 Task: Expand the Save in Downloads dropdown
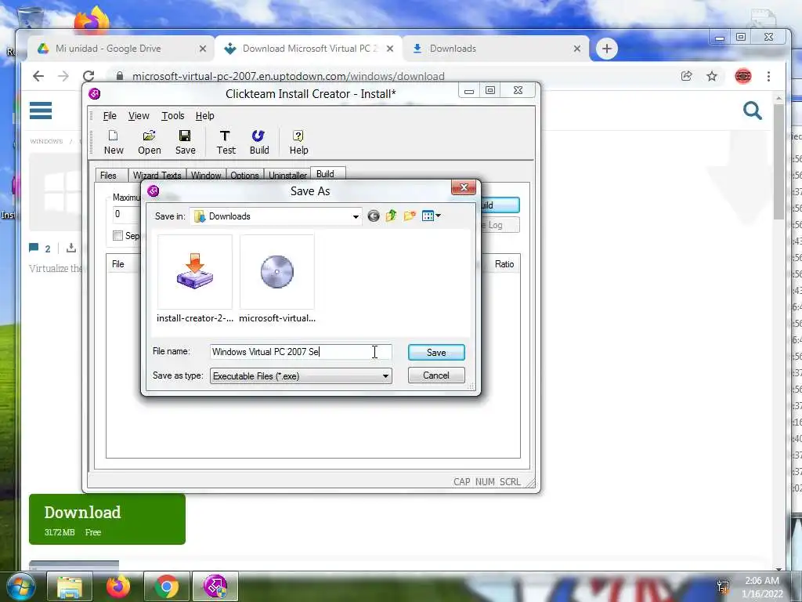coord(356,216)
